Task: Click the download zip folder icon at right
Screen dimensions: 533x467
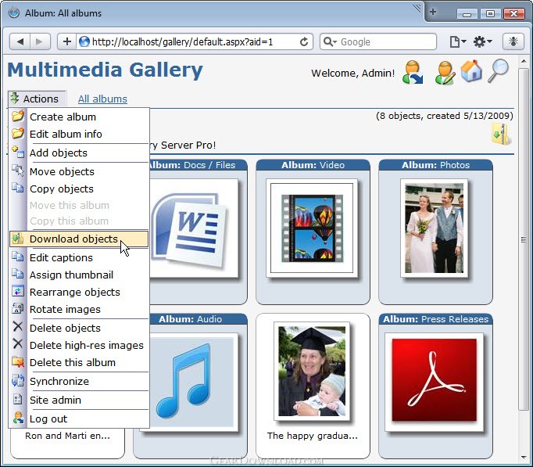Action: [502, 134]
